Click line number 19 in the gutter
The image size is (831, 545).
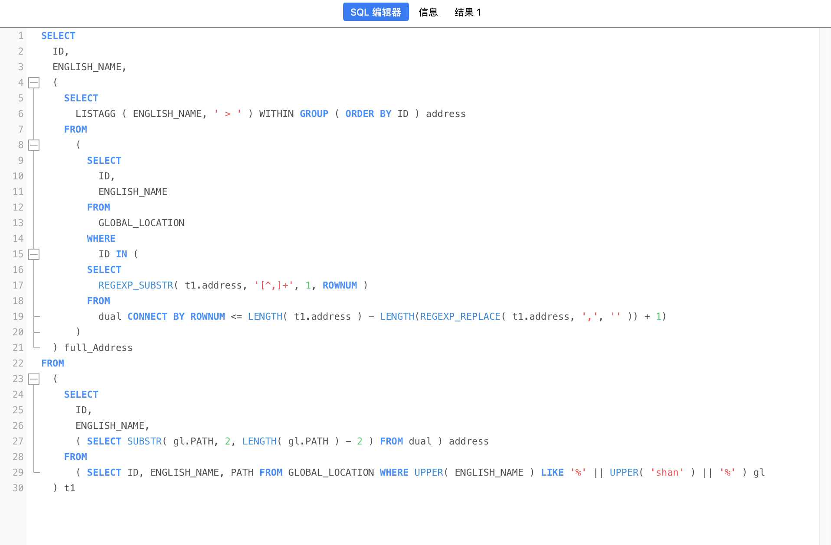pos(18,316)
